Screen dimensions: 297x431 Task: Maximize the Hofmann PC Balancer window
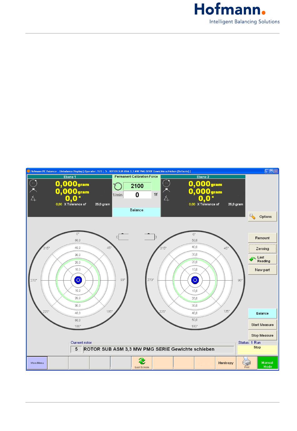pyautogui.click(x=271, y=171)
